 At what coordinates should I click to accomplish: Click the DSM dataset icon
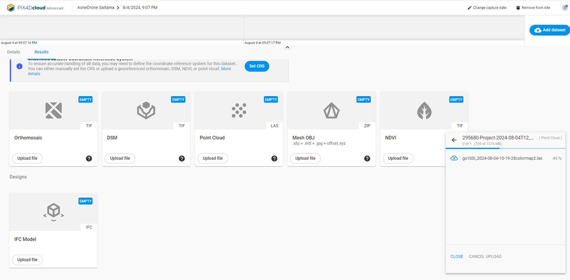click(x=145, y=111)
